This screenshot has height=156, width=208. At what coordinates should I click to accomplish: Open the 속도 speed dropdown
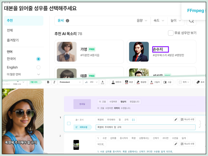[159, 21]
